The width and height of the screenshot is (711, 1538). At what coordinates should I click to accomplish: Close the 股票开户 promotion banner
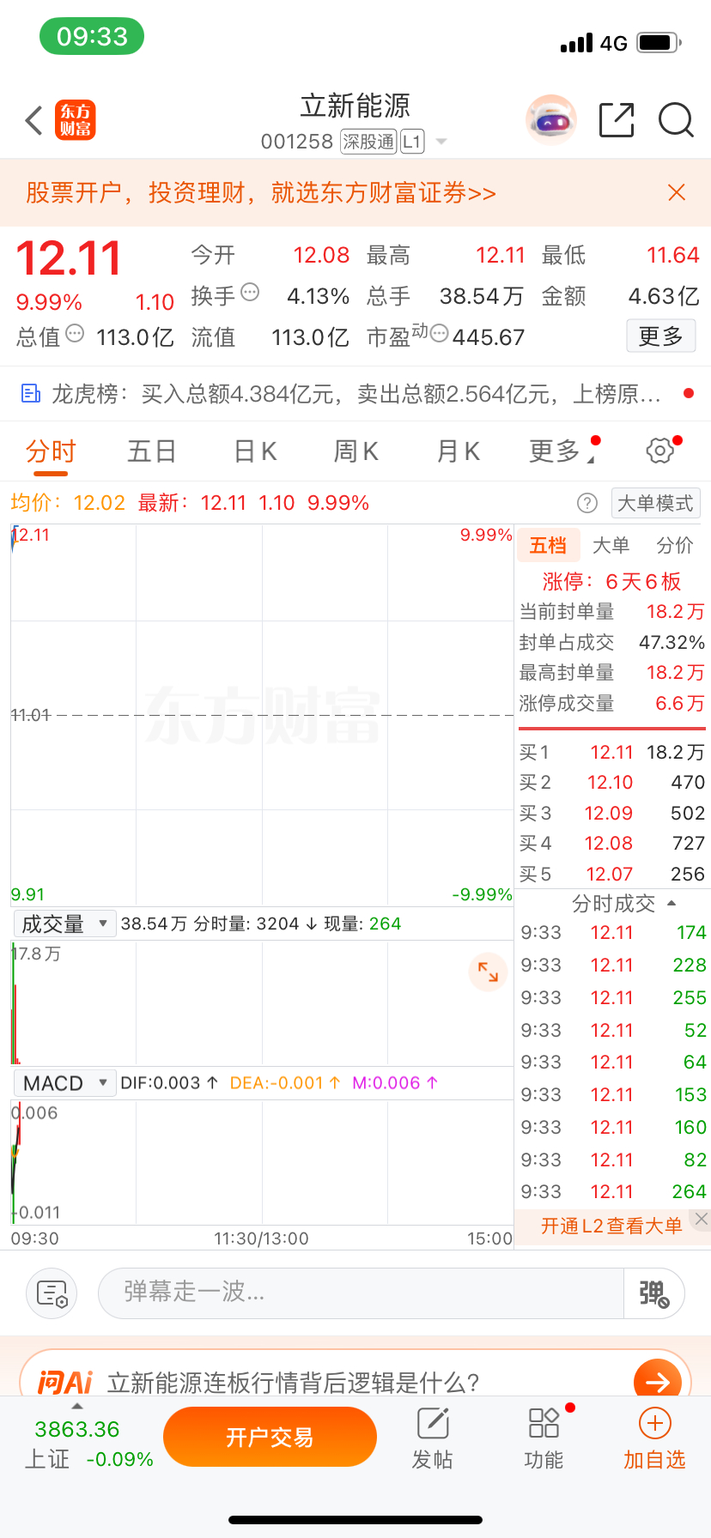[677, 192]
